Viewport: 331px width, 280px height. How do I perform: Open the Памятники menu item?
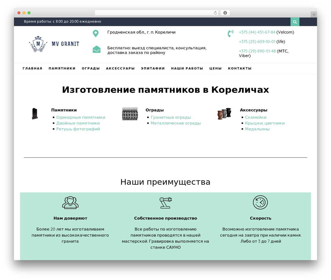point(62,68)
